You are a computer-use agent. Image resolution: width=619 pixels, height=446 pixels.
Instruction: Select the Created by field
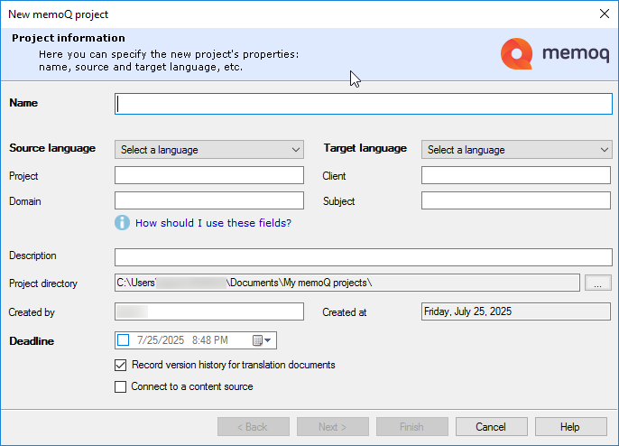(209, 312)
